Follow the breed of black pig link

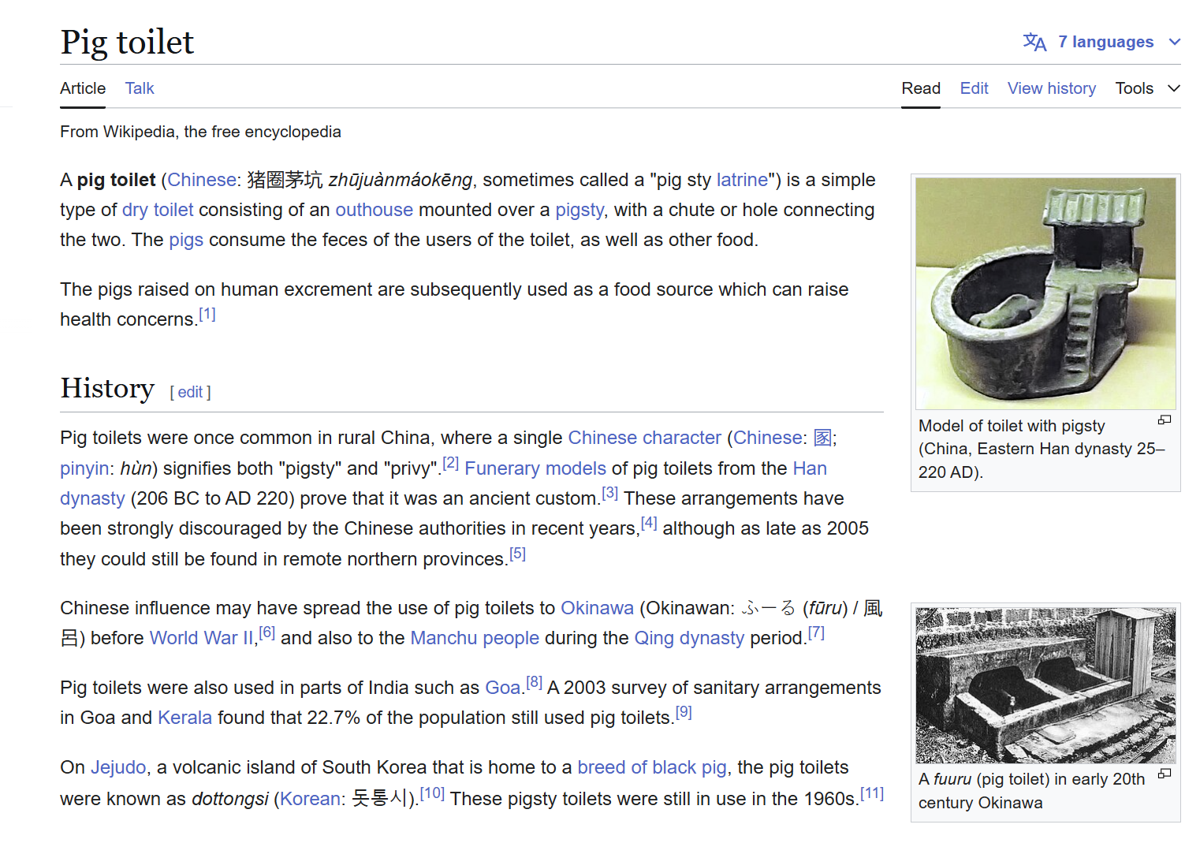[x=652, y=767]
